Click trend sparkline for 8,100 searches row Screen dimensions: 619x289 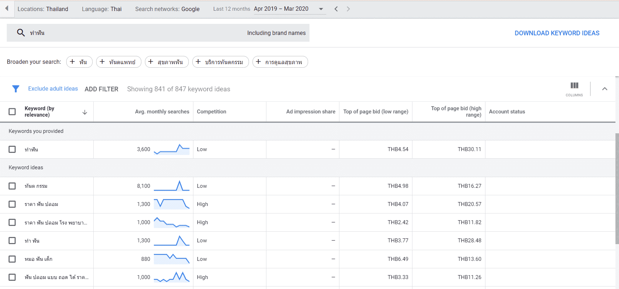point(172,186)
